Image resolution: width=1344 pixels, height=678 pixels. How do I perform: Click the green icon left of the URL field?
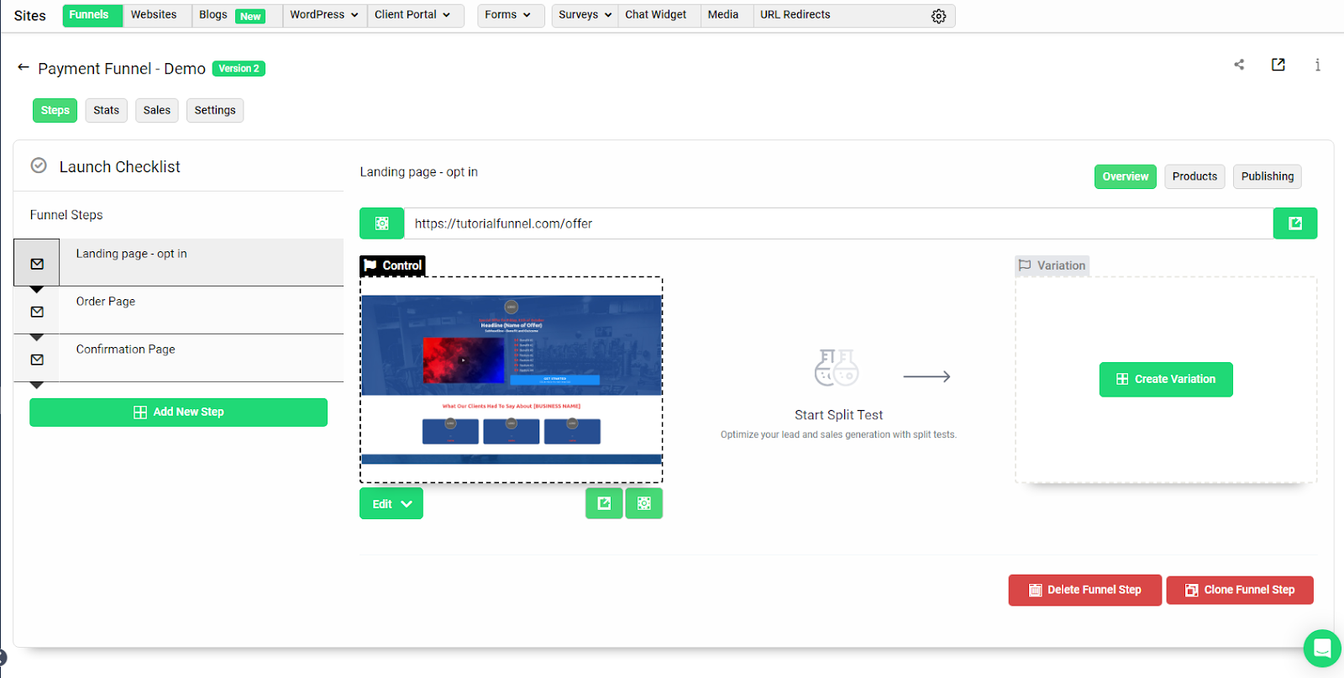click(382, 223)
